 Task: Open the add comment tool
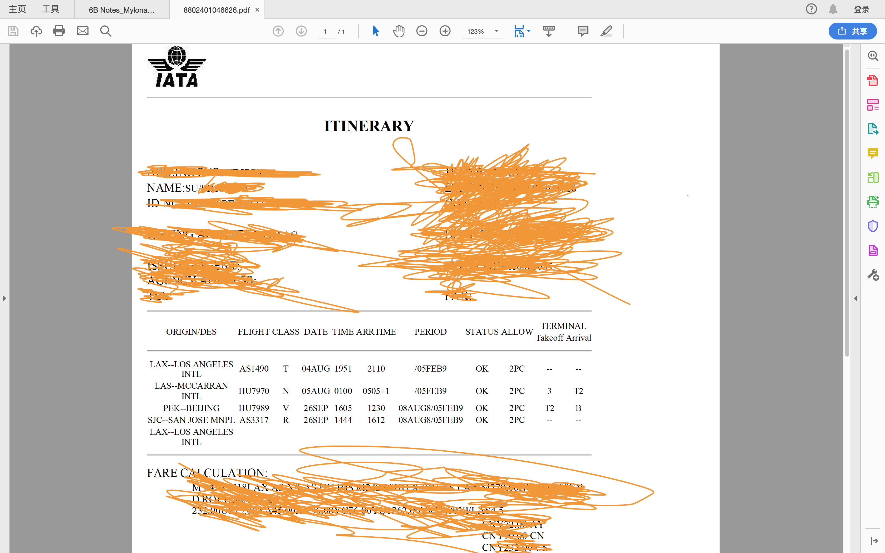[583, 31]
